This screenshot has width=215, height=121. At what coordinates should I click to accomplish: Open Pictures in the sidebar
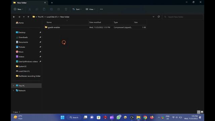click(20, 47)
